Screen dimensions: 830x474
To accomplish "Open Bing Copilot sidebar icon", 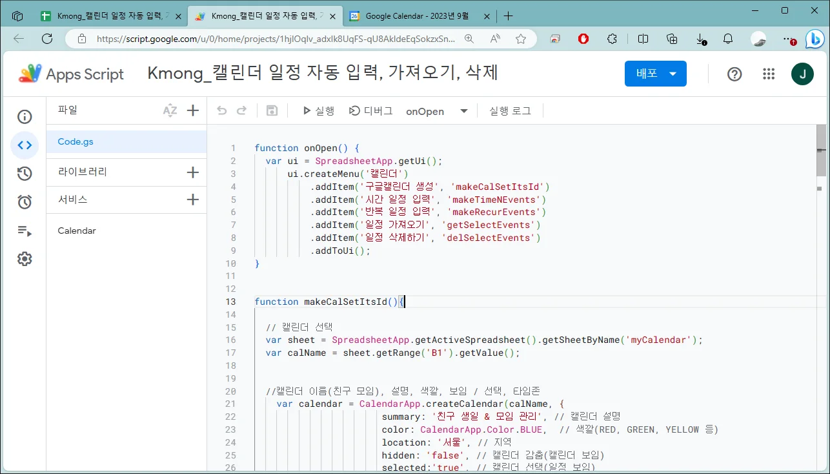I will 814,39.
